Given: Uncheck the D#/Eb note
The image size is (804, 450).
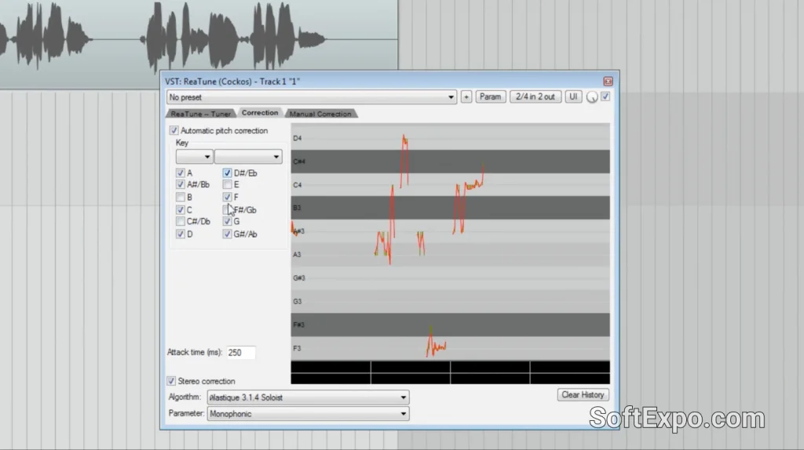Looking at the screenshot, I should [x=228, y=173].
